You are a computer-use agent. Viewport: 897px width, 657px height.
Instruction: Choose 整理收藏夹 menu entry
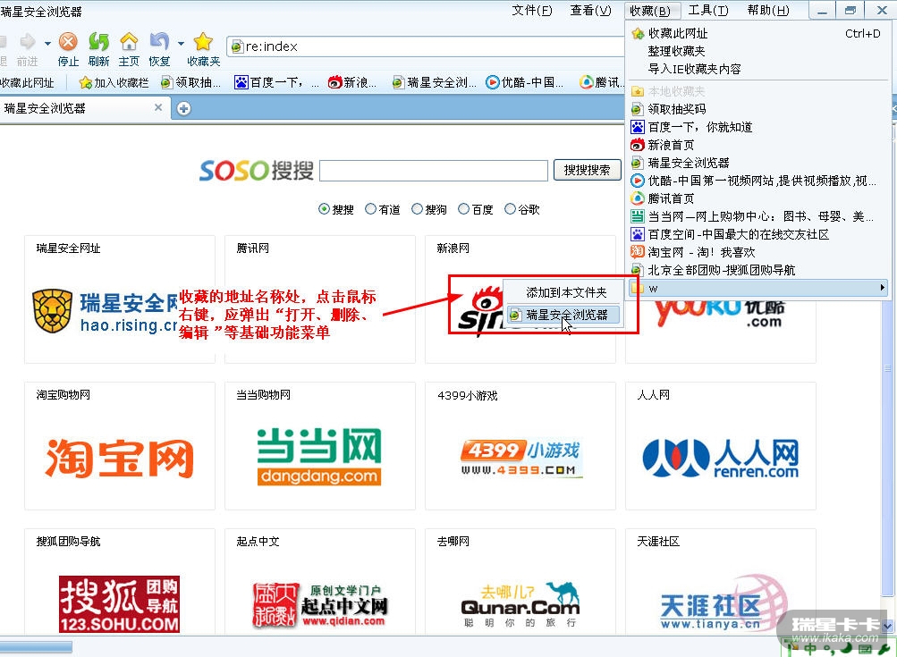(x=758, y=52)
